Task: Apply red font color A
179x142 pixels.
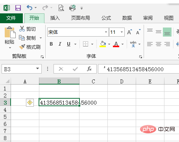Action: pos(116,44)
